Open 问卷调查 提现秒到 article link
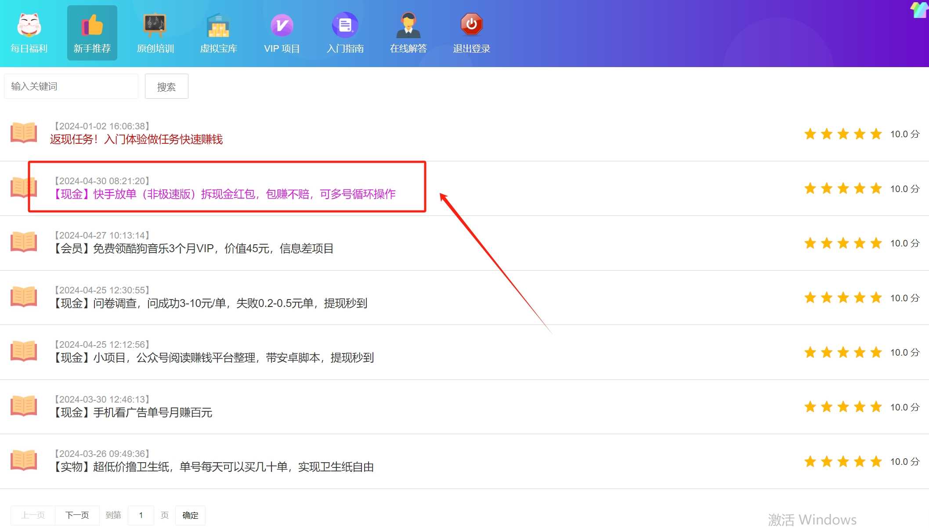The height and width of the screenshot is (528, 929). [210, 303]
